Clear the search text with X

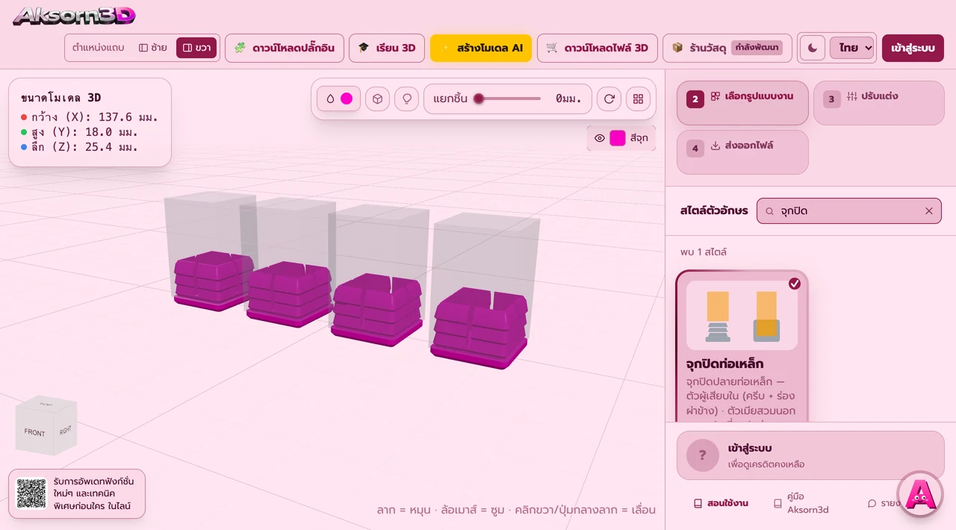(x=929, y=211)
